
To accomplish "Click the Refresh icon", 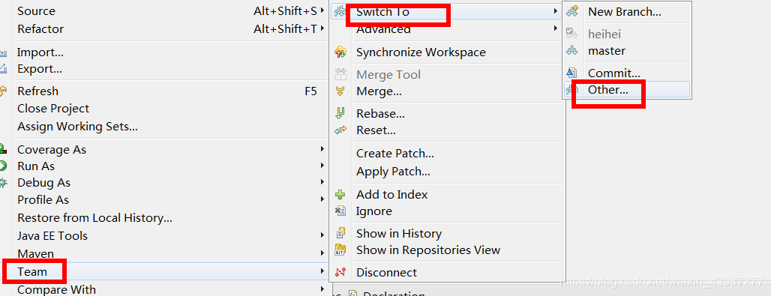I will [3, 91].
